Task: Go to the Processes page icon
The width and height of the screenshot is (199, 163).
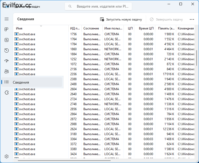Action: pyautogui.click(x=7, y=29)
